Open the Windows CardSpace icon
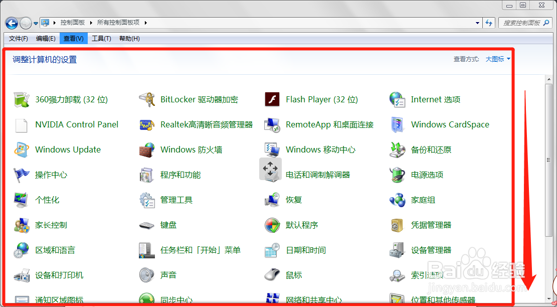 pos(397,125)
